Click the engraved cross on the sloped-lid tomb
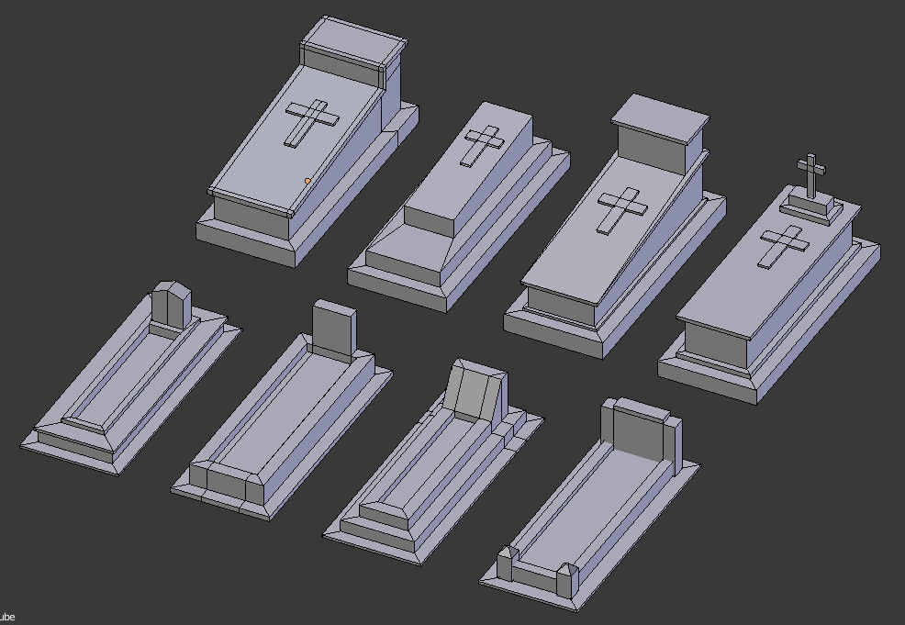905x625 pixels. tap(483, 145)
